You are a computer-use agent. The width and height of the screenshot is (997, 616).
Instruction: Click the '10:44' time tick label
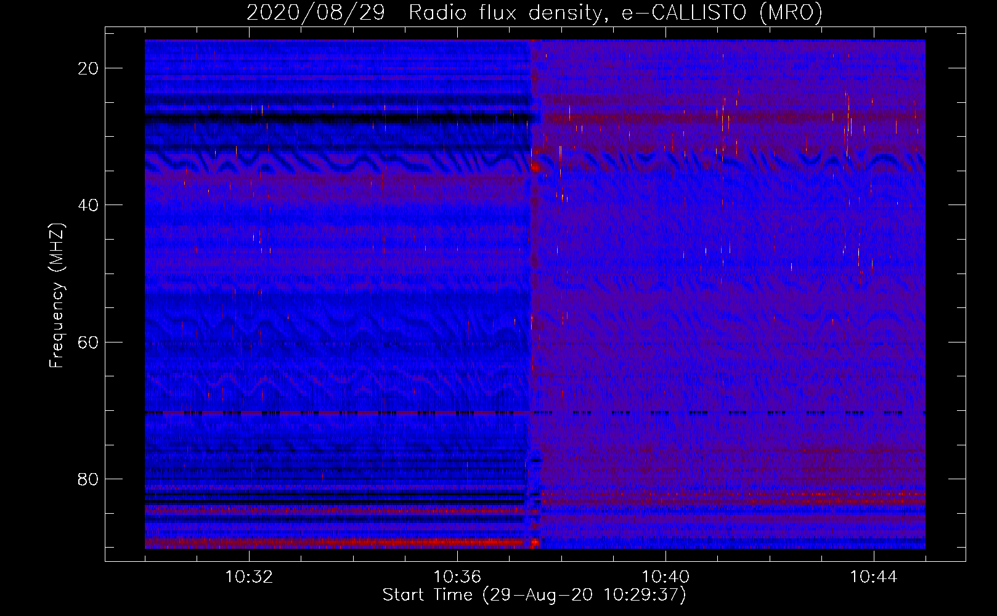coord(874,577)
